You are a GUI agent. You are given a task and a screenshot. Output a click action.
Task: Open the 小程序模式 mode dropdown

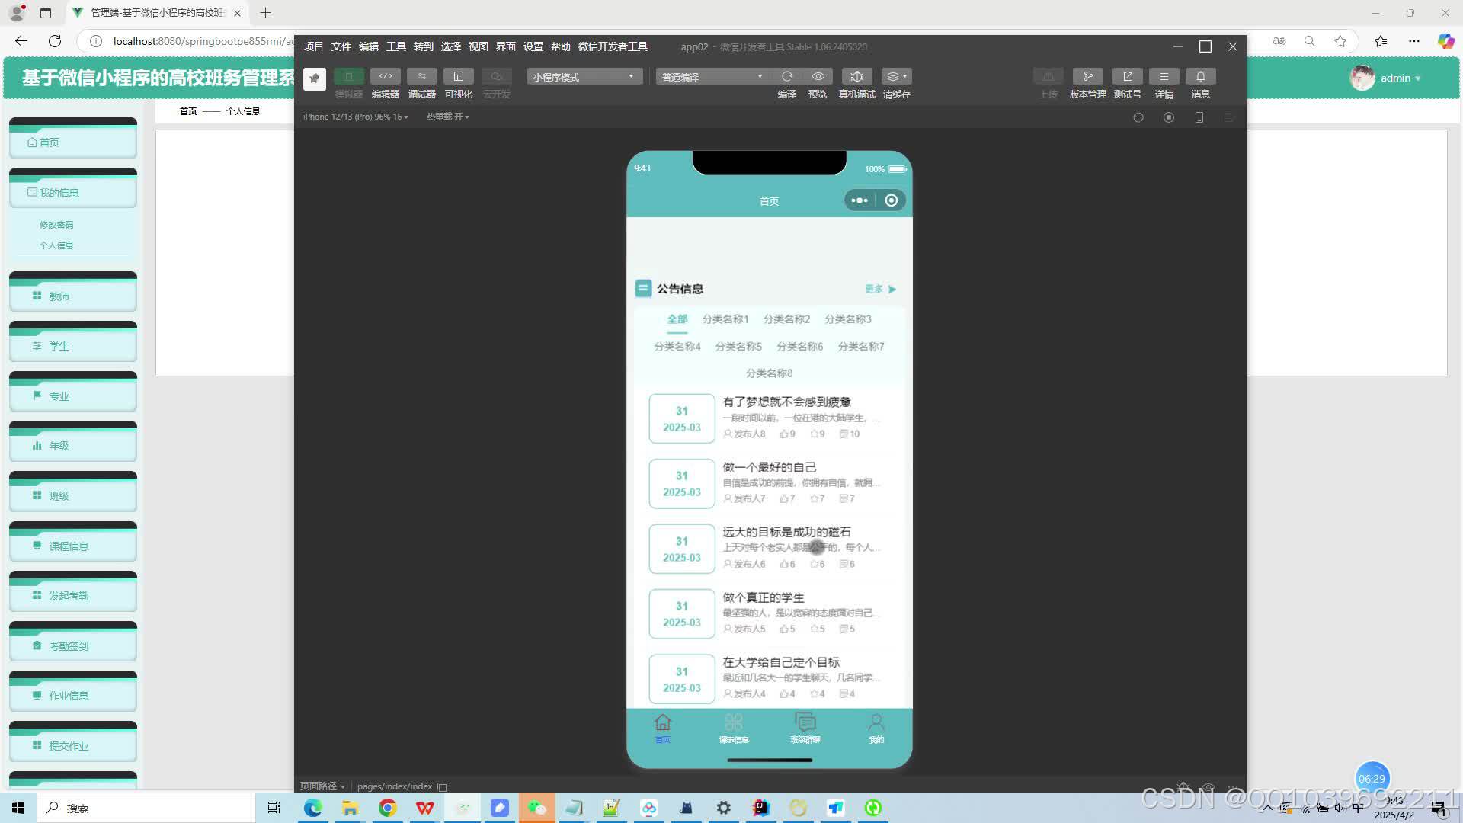(584, 76)
